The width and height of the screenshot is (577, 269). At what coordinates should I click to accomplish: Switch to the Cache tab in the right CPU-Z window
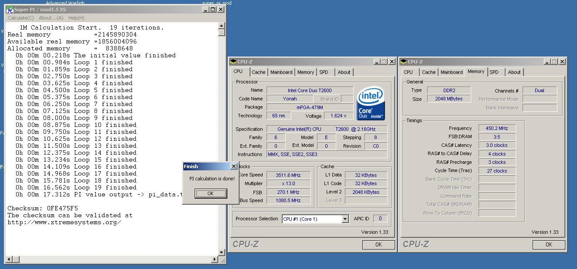pyautogui.click(x=429, y=72)
